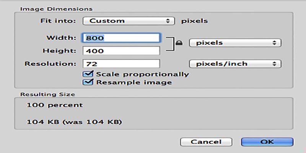Image resolution: width=306 pixels, height=153 pixels.
Task: Click the Cancel button
Action: click(206, 142)
